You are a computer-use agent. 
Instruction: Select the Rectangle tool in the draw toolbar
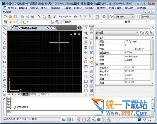[x=4, y=48]
